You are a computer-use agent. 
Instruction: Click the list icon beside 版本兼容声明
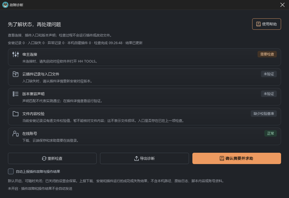point(16,94)
